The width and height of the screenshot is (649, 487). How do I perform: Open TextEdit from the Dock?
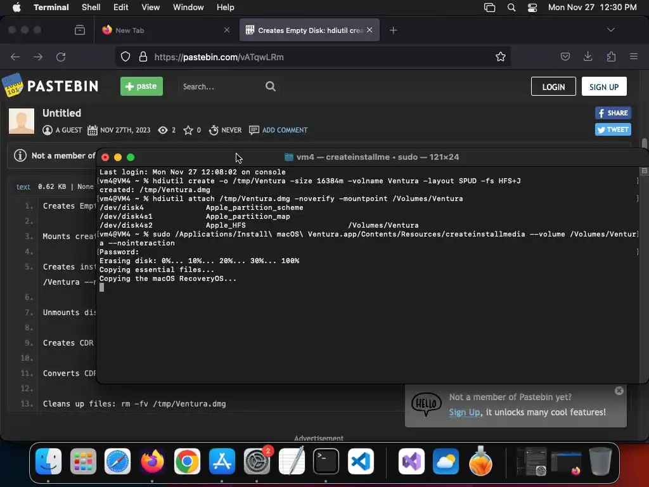coord(292,461)
